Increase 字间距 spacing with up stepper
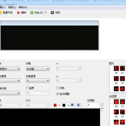Screen dimensions: 126x126 (102, 104)
